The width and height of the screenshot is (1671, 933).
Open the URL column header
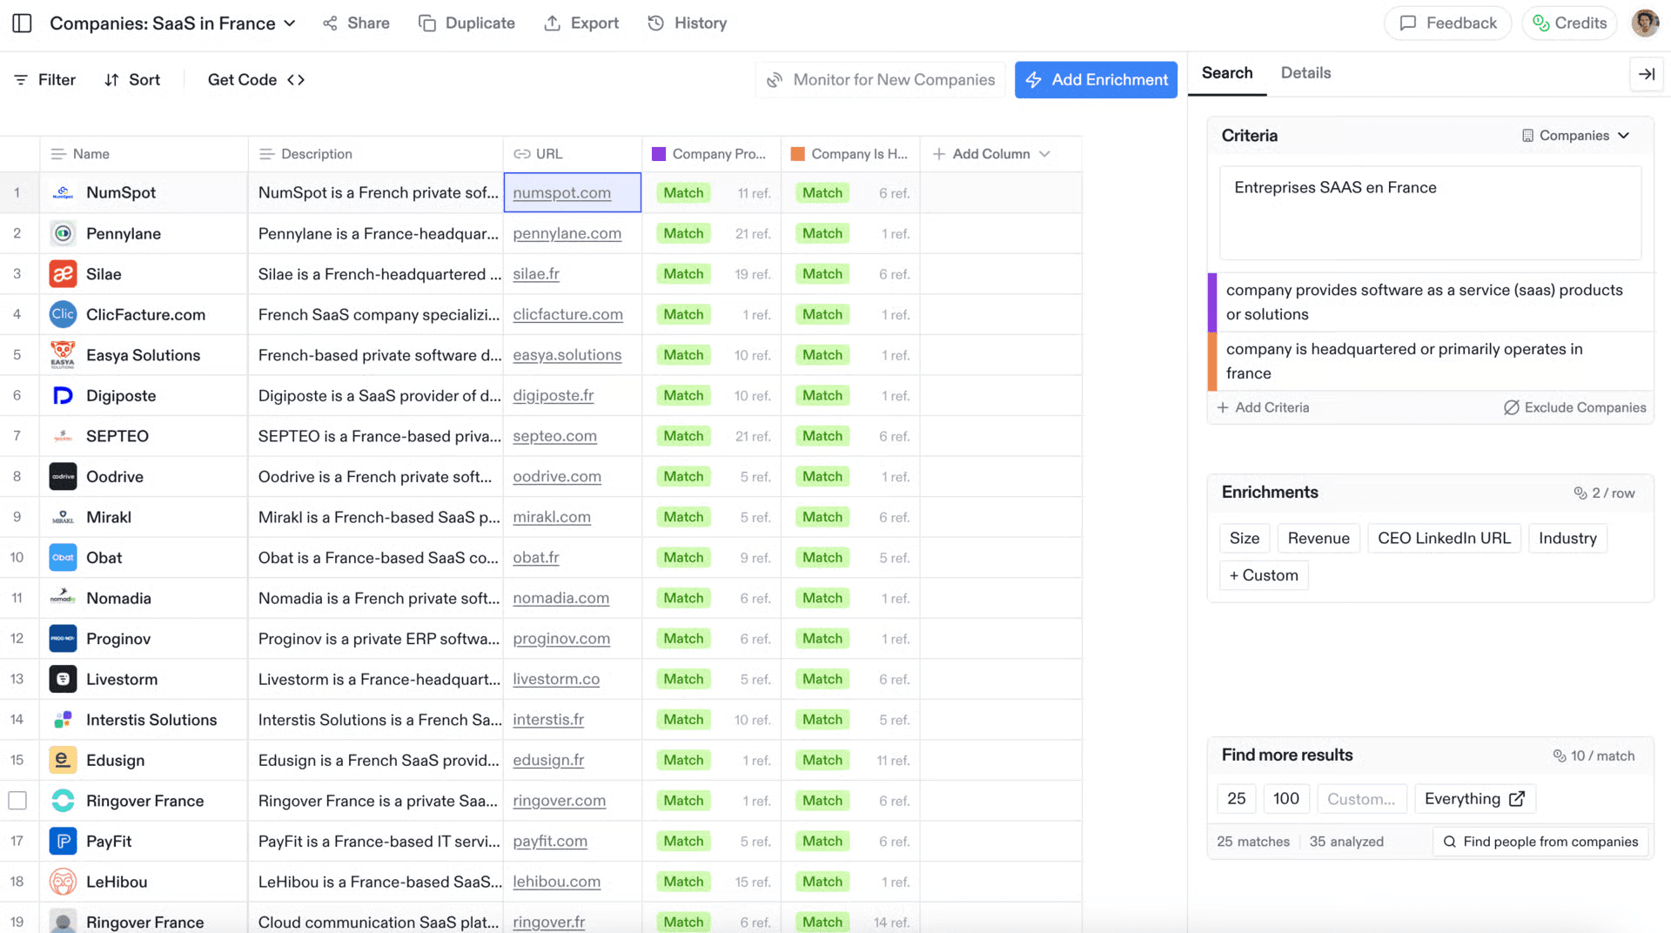573,154
